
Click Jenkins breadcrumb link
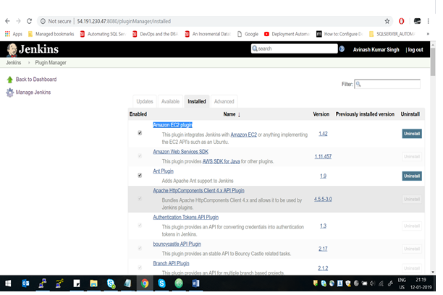tap(14, 63)
